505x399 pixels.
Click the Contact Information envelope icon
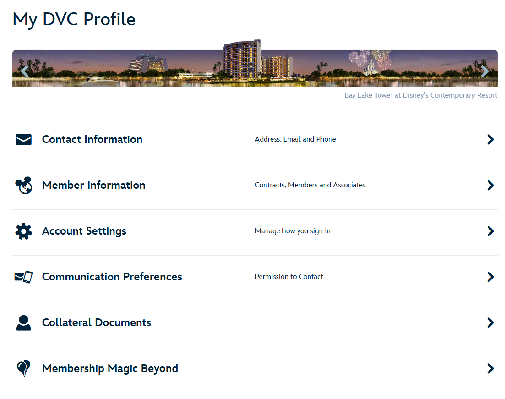23,139
